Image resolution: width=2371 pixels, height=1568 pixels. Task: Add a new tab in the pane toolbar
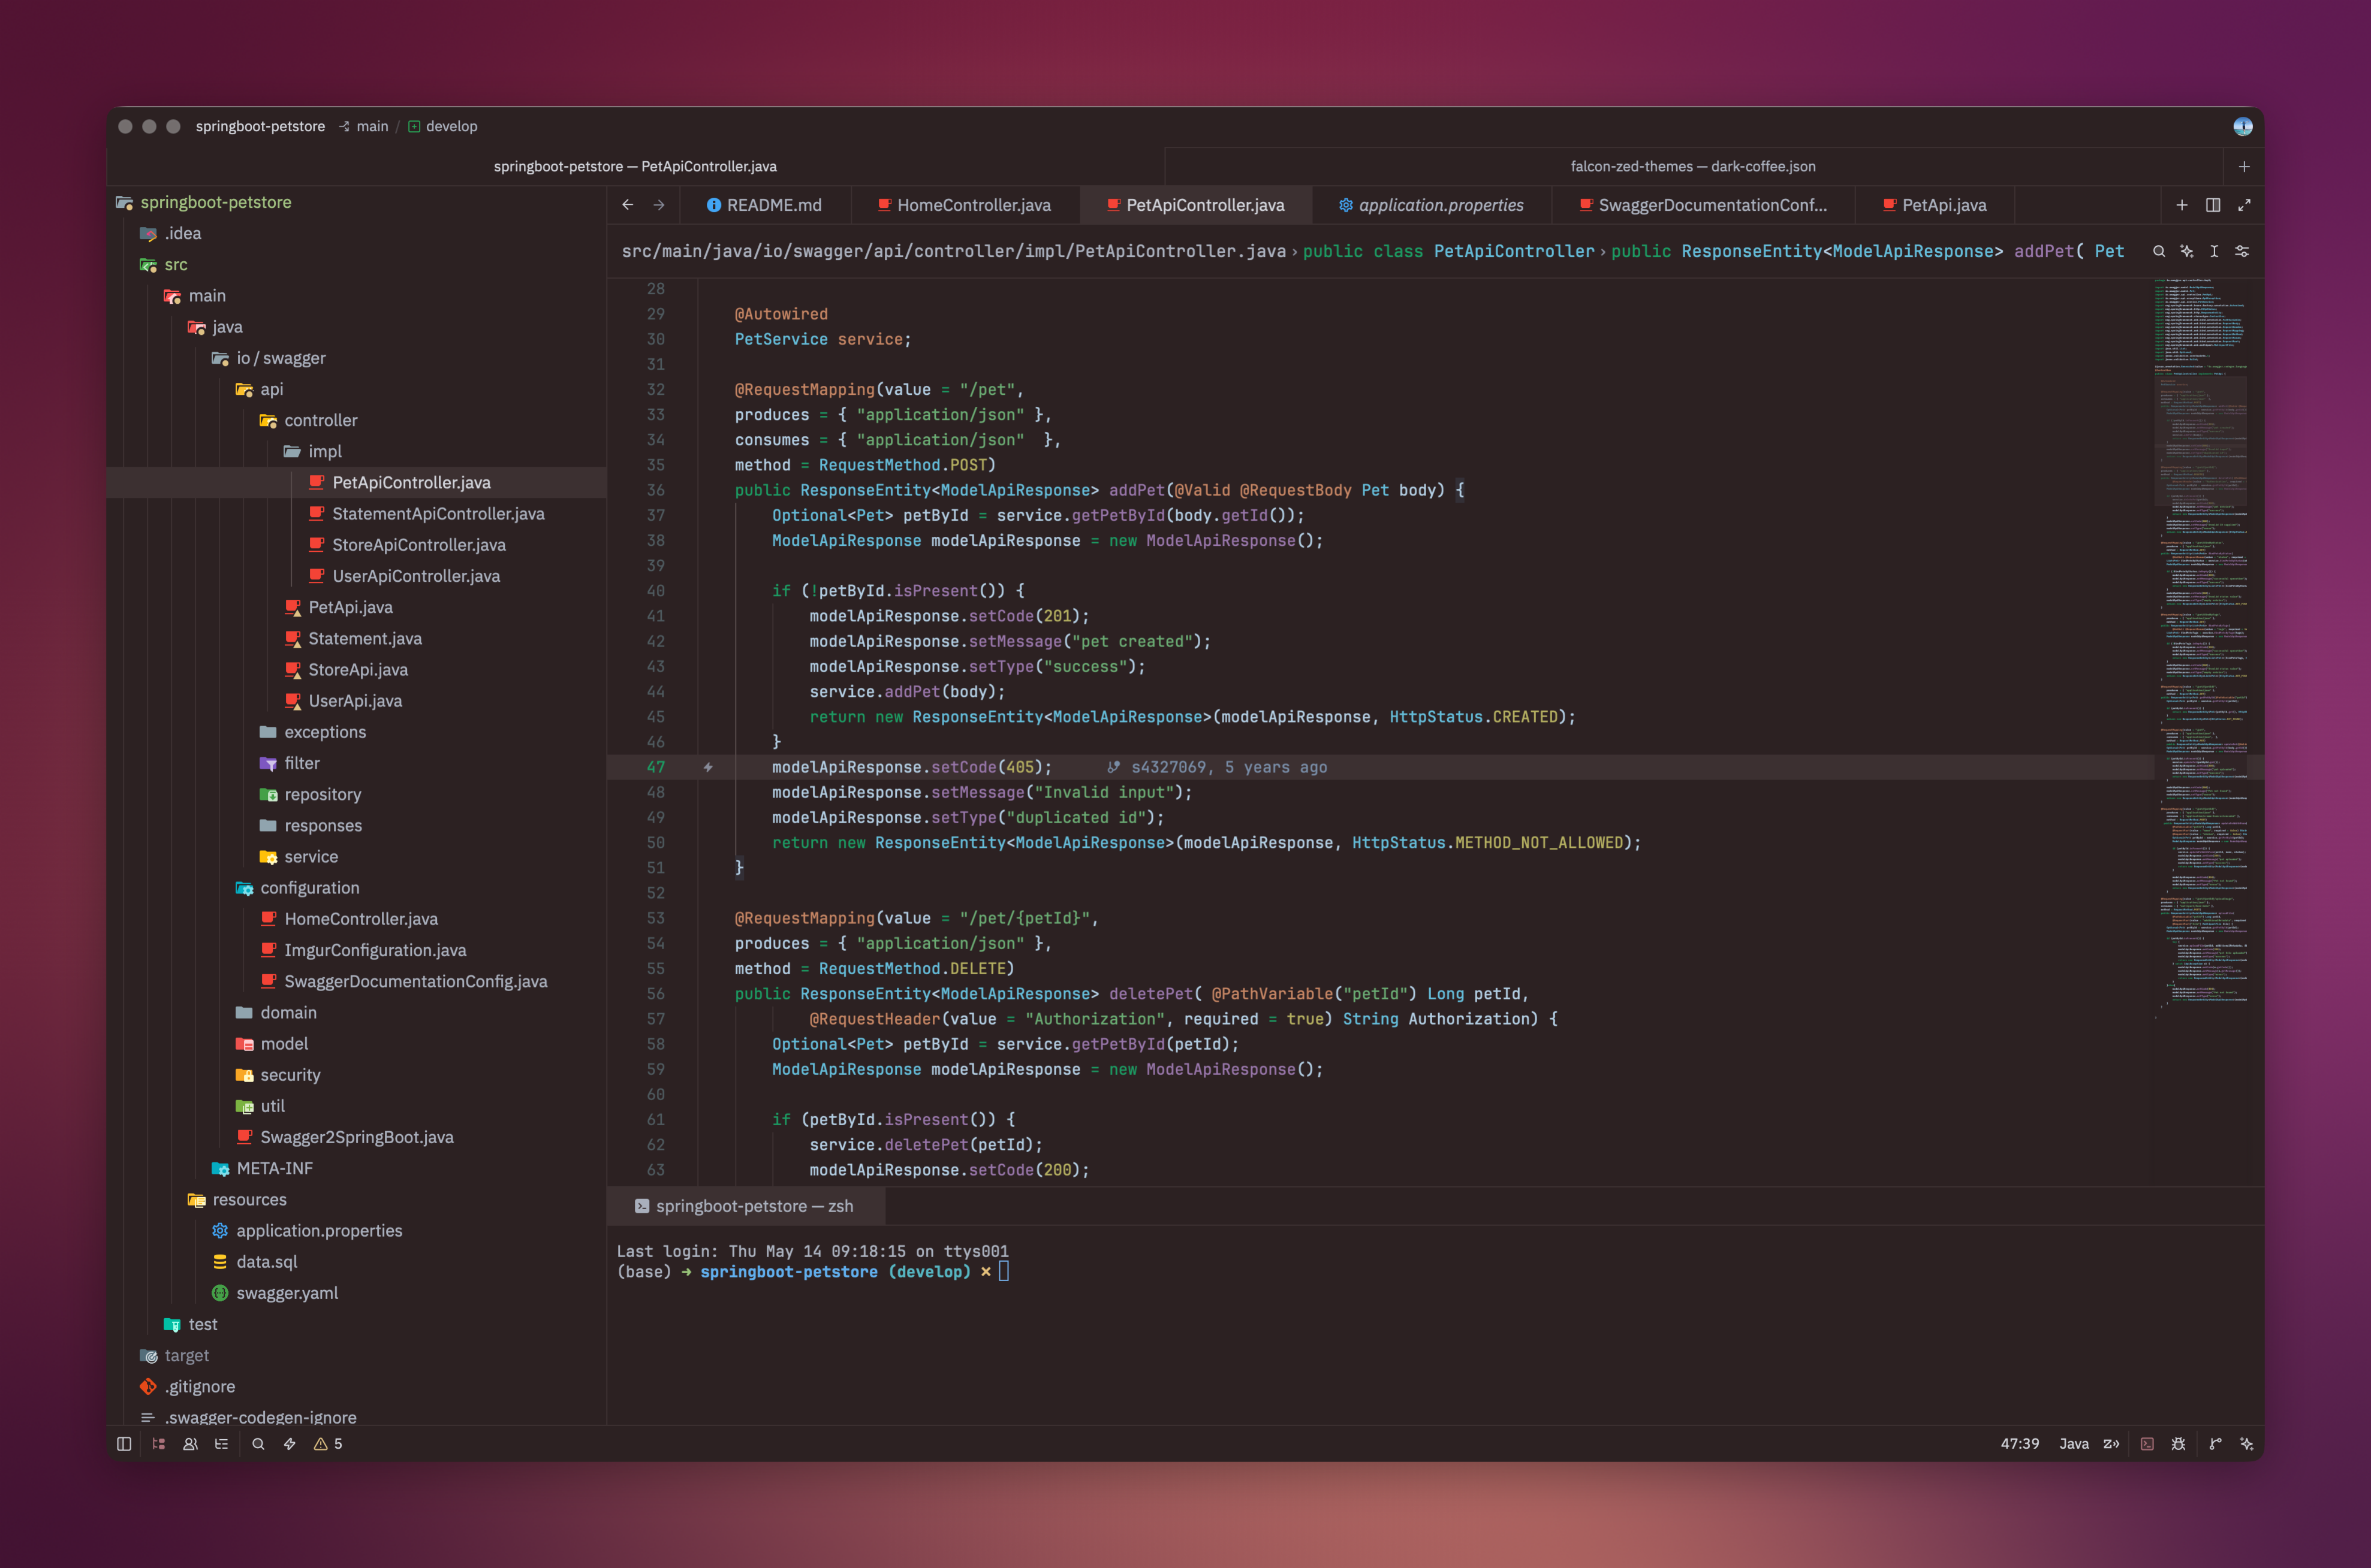point(2182,205)
